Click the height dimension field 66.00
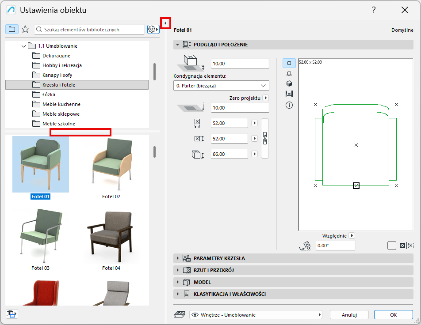The height and width of the screenshot is (325, 421). 229,154
